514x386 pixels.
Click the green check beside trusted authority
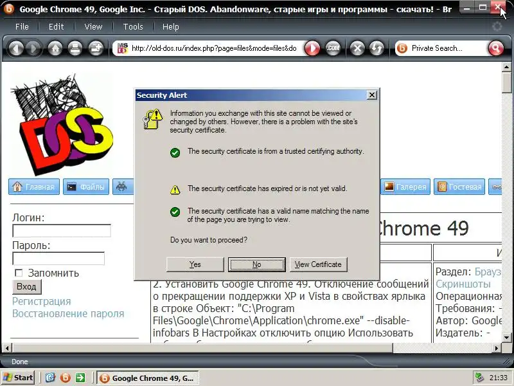tap(175, 152)
